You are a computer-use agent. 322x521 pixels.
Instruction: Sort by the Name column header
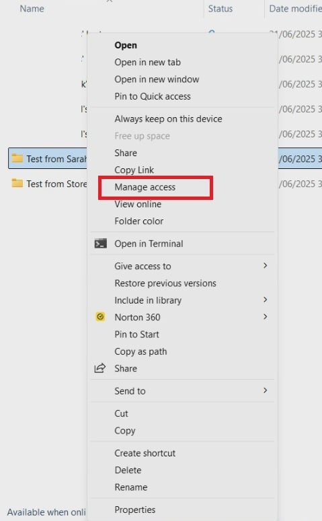pyautogui.click(x=32, y=9)
